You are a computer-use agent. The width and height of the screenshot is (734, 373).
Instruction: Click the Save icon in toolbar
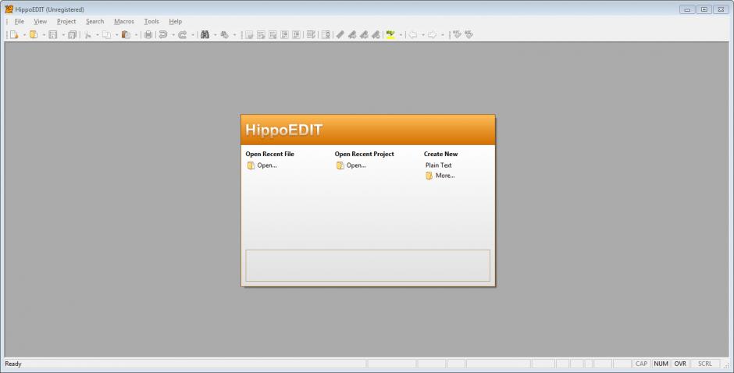(52, 34)
